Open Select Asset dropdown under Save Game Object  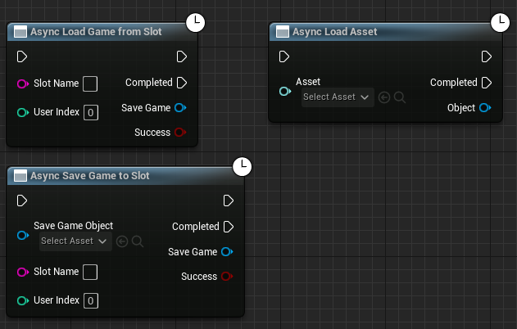point(75,241)
